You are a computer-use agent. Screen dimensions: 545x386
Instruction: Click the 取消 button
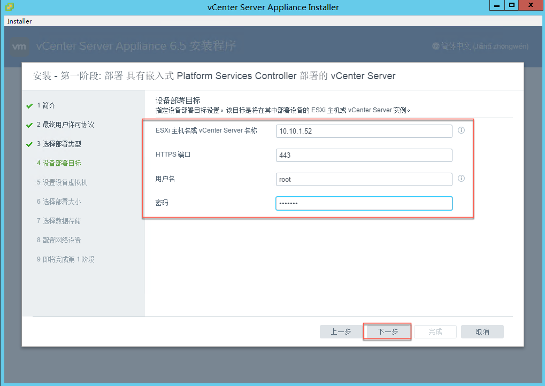[482, 331]
